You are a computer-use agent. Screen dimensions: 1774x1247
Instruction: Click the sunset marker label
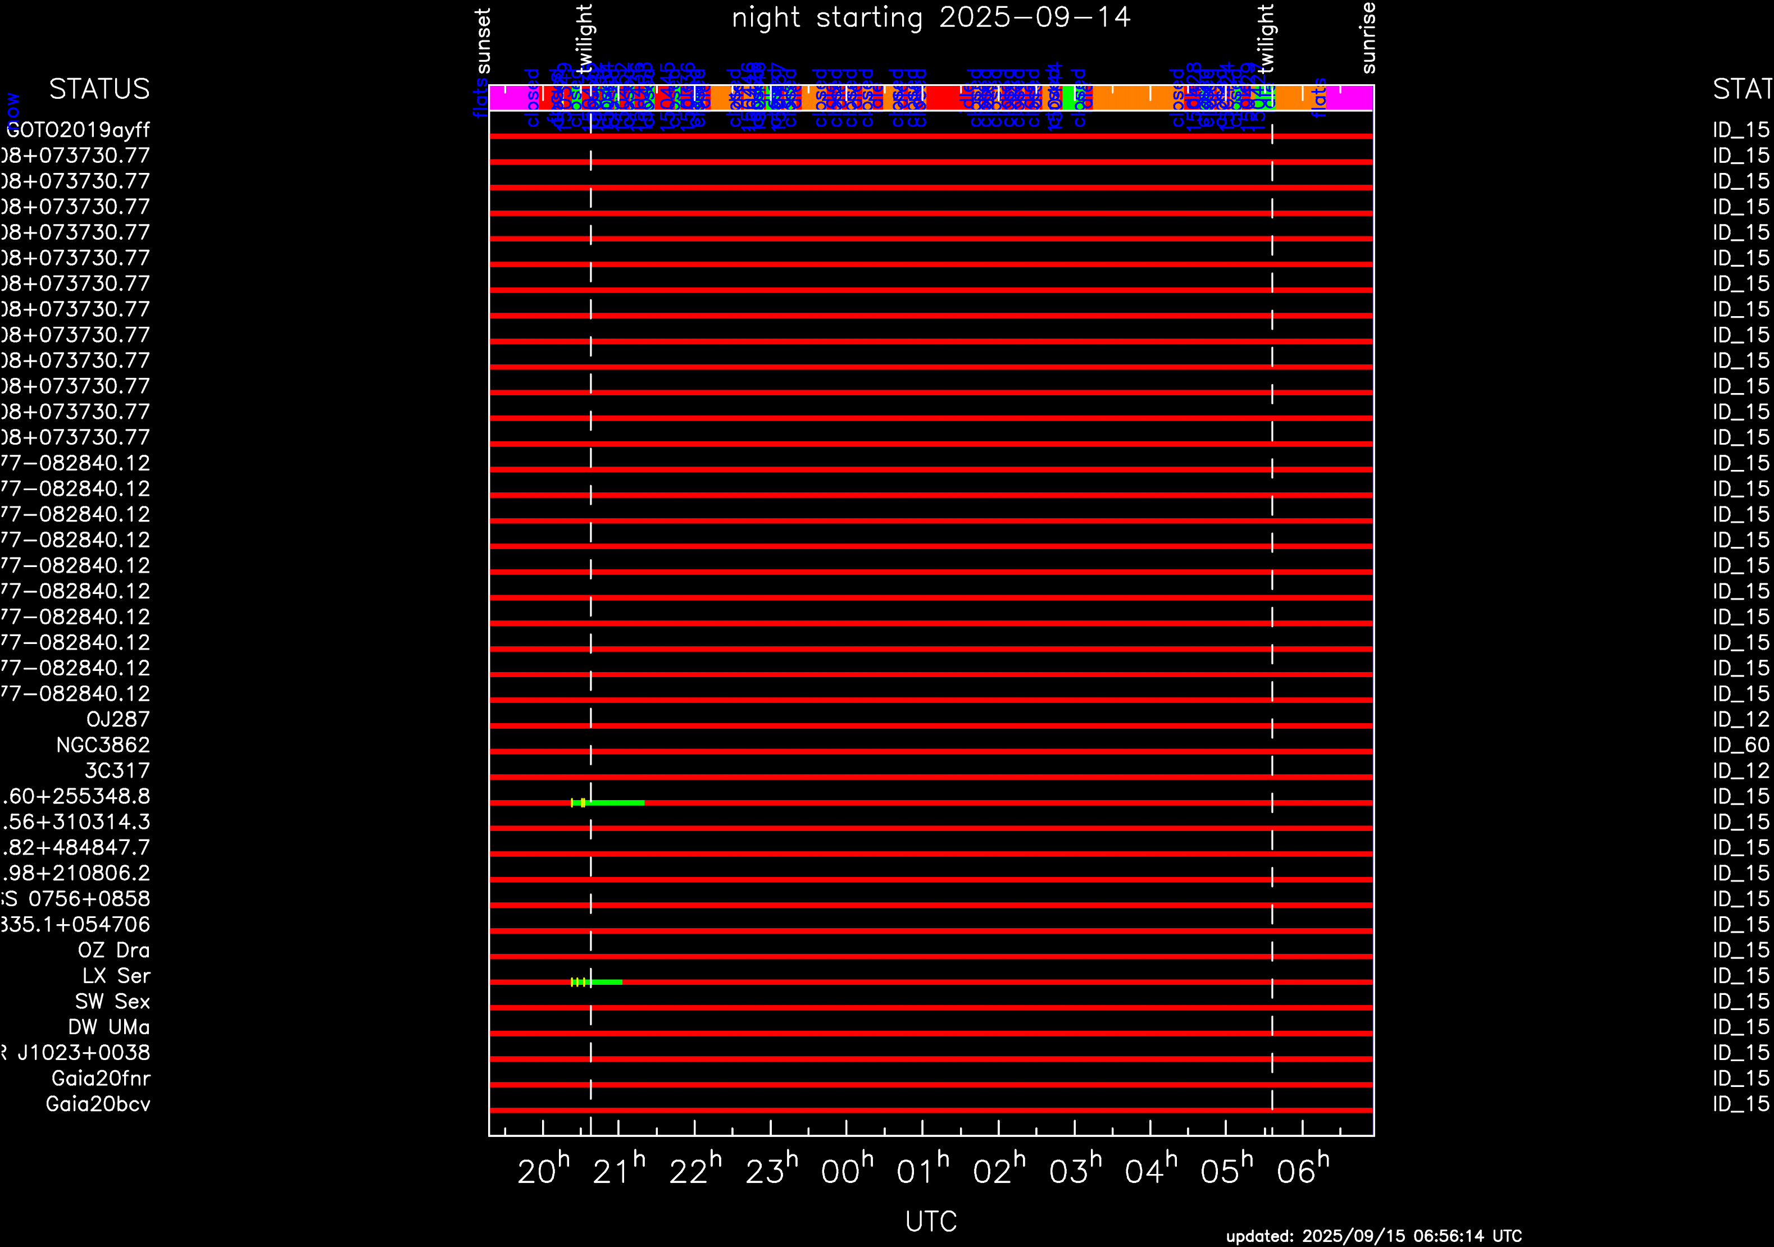click(x=483, y=40)
